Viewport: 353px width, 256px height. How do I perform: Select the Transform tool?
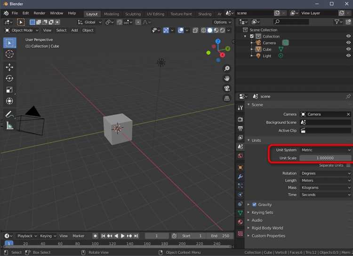pos(9,101)
